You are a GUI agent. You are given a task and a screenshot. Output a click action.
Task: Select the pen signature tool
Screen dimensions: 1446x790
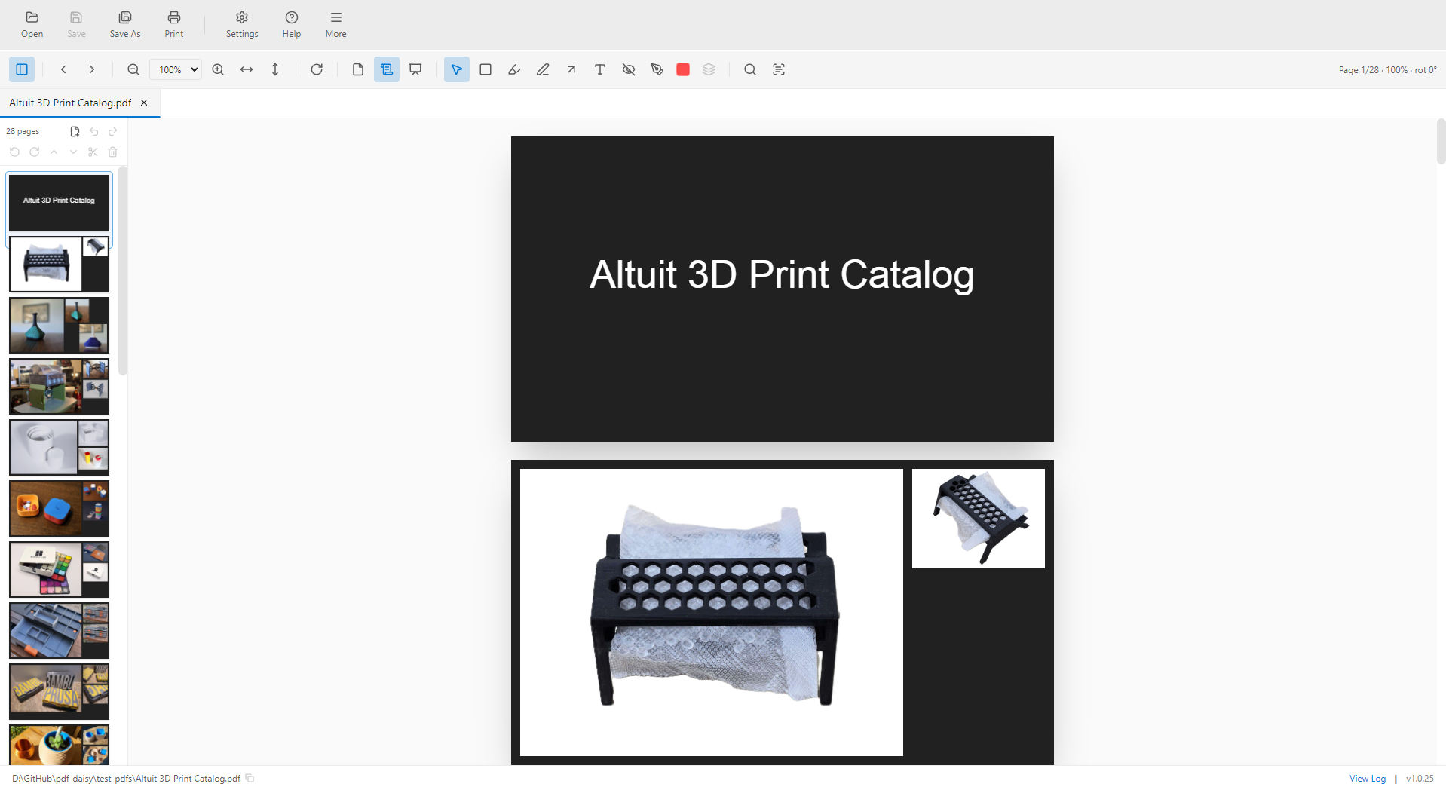(657, 69)
